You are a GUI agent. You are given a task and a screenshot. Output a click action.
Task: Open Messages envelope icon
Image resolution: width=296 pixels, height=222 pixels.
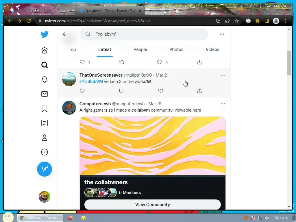pyautogui.click(x=45, y=94)
